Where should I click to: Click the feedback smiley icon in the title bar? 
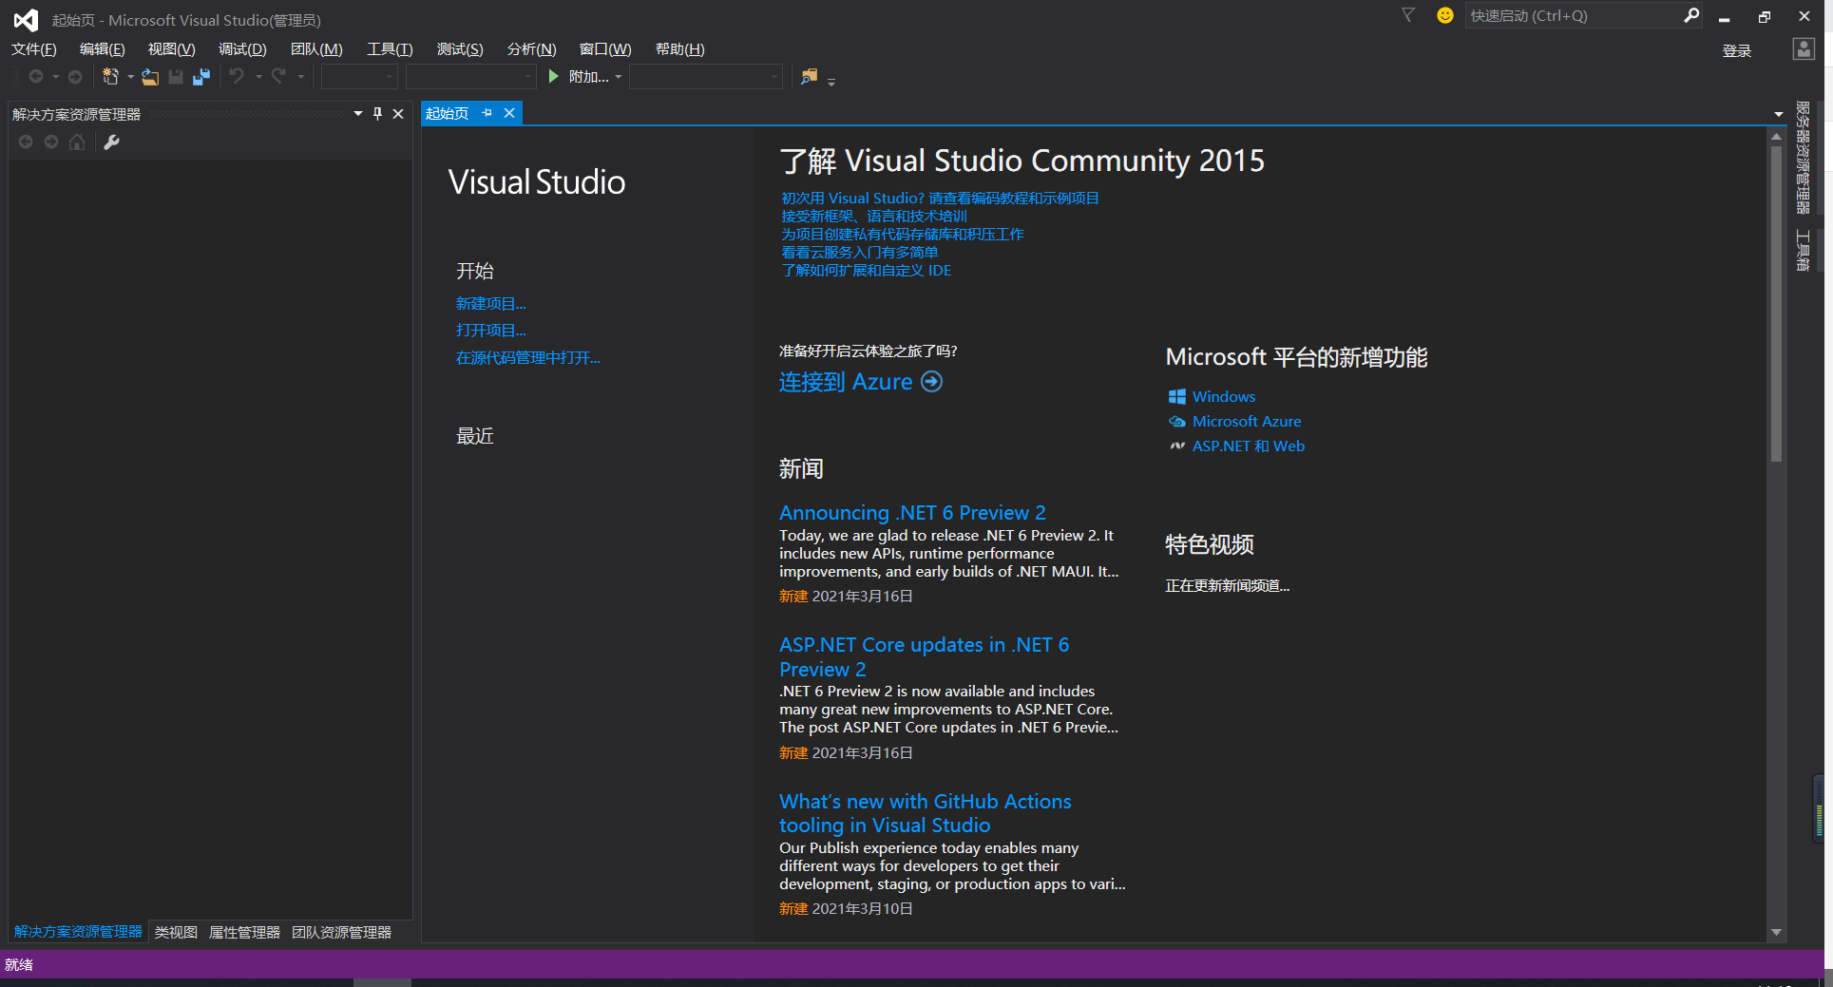(x=1445, y=15)
